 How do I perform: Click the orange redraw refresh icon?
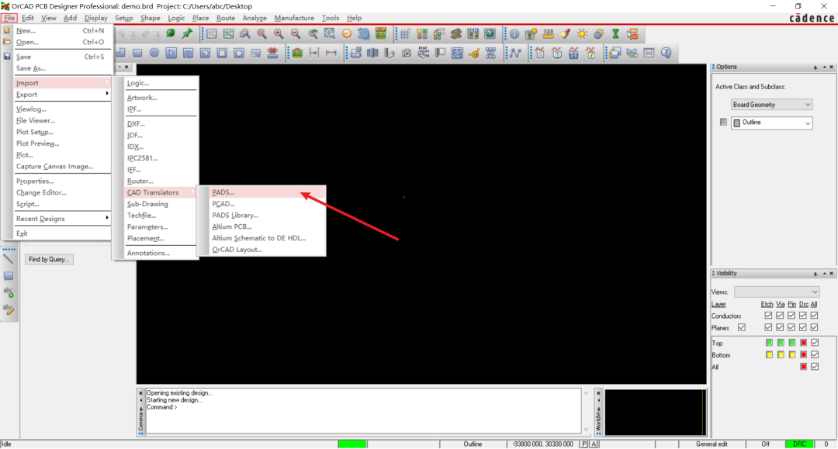(347, 33)
